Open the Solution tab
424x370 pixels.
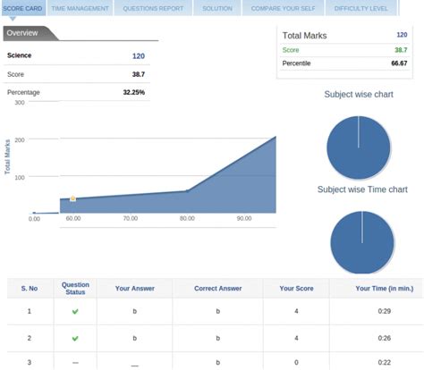[217, 8]
